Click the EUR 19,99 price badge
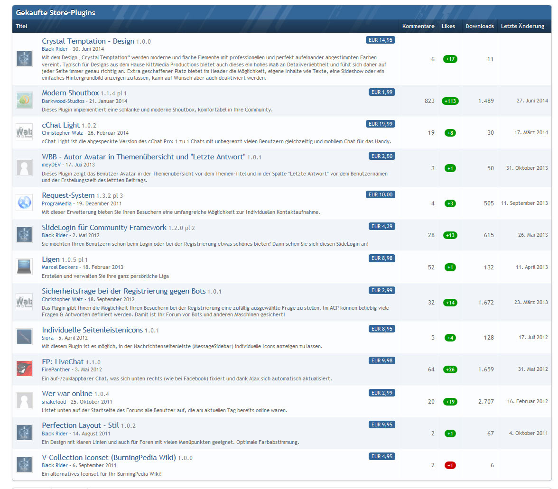 point(381,124)
